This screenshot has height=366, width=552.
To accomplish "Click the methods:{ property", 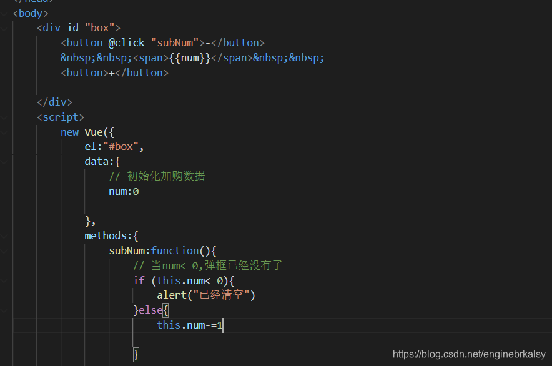I will pyautogui.click(x=111, y=235).
